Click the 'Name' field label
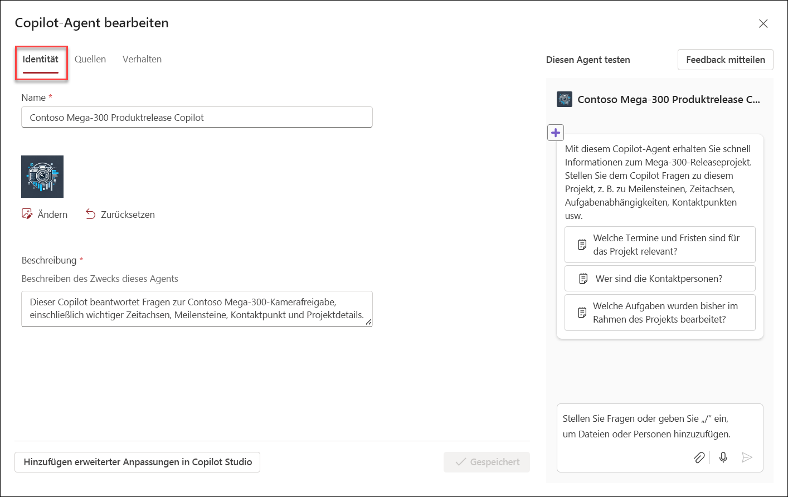The height and width of the screenshot is (497, 788). point(33,98)
